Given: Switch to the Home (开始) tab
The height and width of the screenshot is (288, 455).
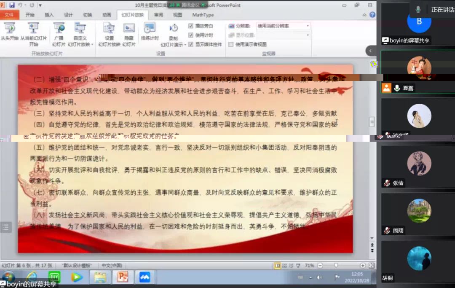Looking at the screenshot, I should [x=30, y=14].
